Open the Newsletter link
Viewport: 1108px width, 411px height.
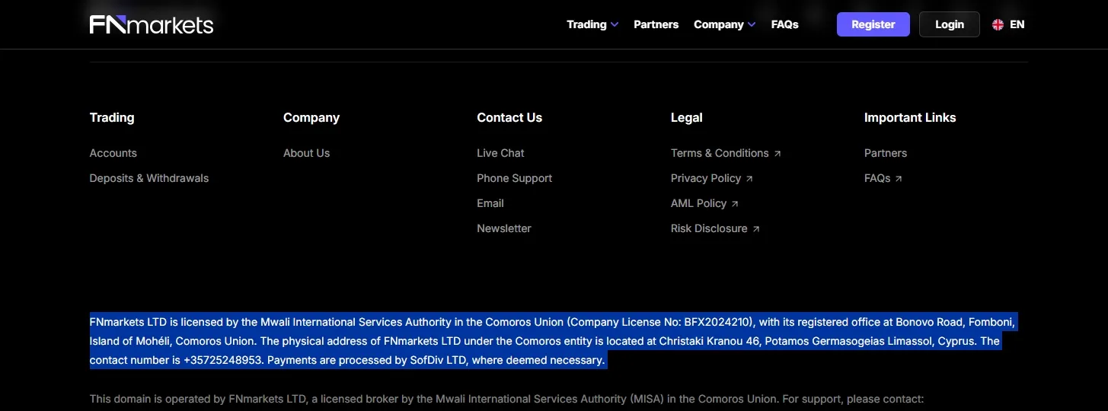[x=504, y=228]
